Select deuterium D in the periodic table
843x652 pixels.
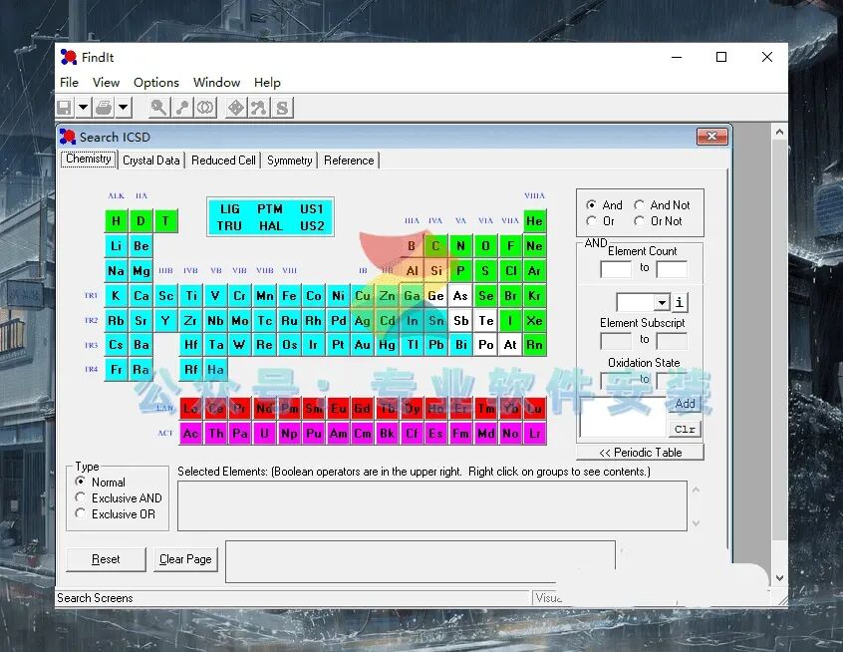[x=140, y=221]
